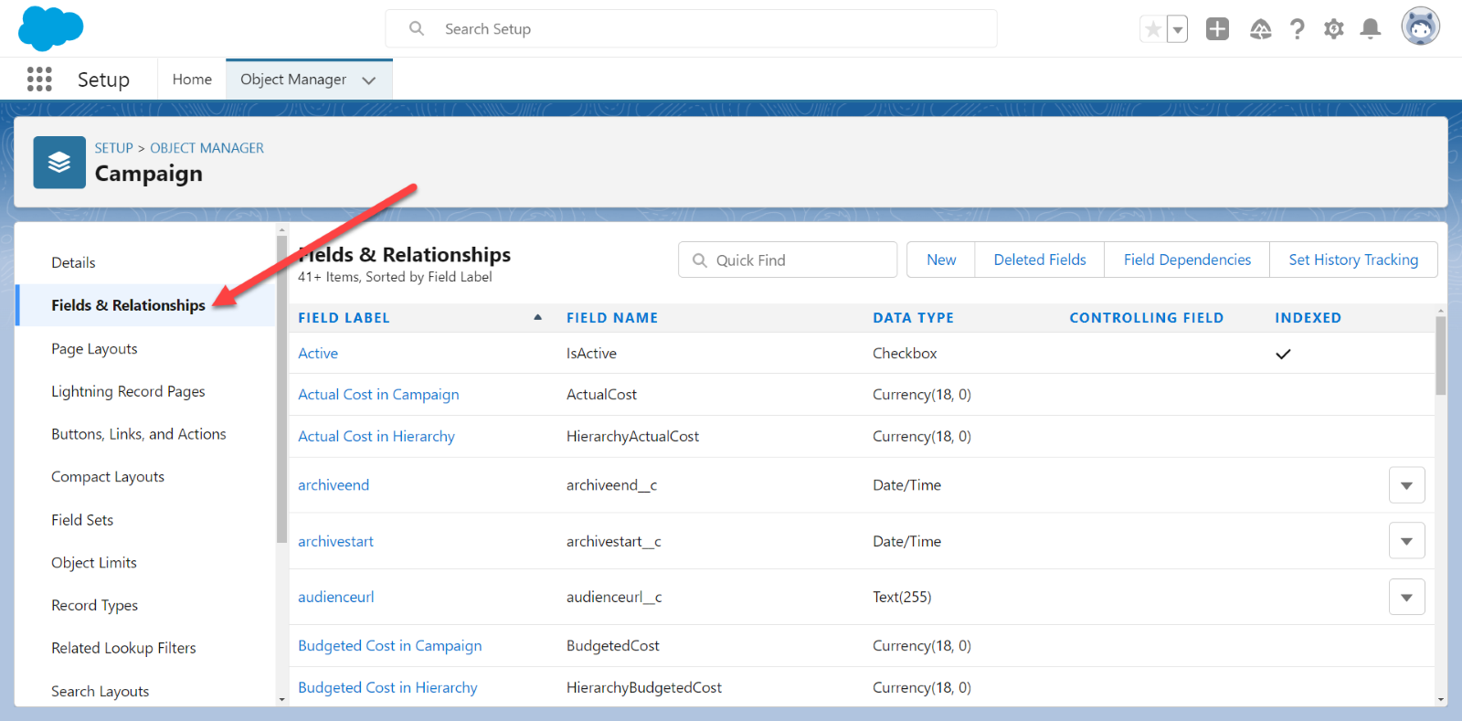Open Related Lookup Filters in the sidebar
The height and width of the screenshot is (721, 1462).
pos(123,648)
